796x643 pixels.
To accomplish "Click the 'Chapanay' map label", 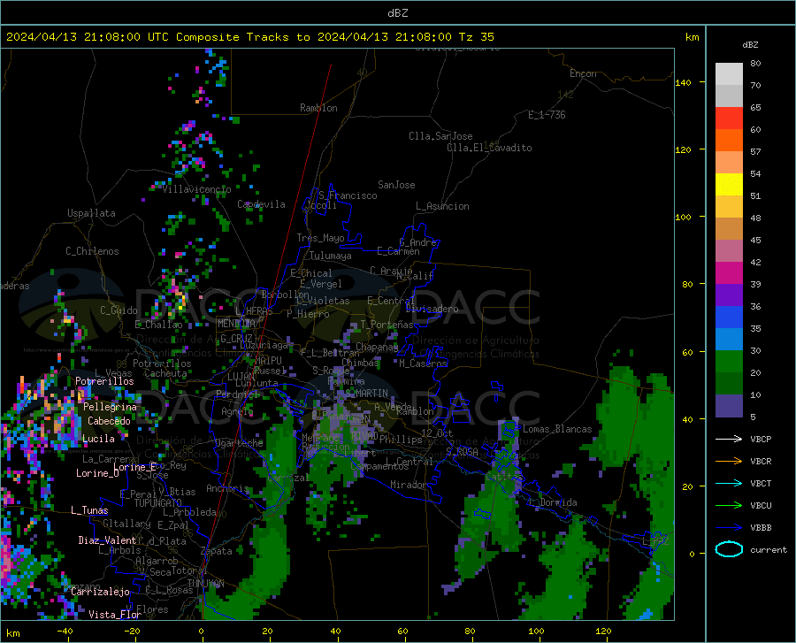I will coord(377,347).
